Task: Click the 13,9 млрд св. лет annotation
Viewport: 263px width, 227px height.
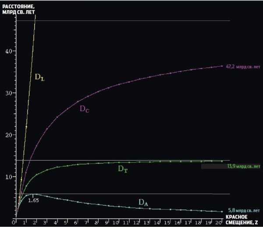Action: tap(244, 166)
